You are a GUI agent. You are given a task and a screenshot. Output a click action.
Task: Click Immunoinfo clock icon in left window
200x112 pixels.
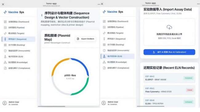point(5,51)
